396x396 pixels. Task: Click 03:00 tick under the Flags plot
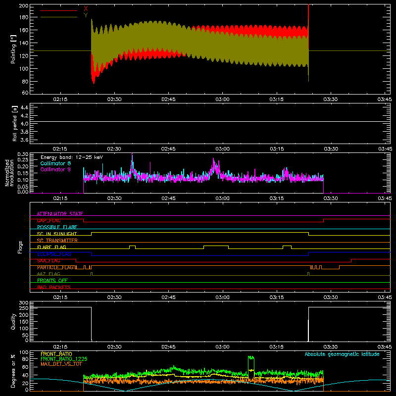[x=222, y=297]
